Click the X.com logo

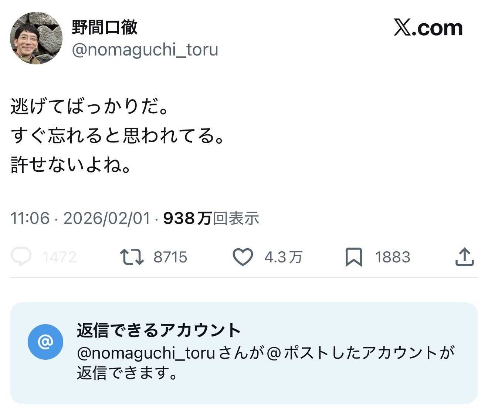click(427, 28)
